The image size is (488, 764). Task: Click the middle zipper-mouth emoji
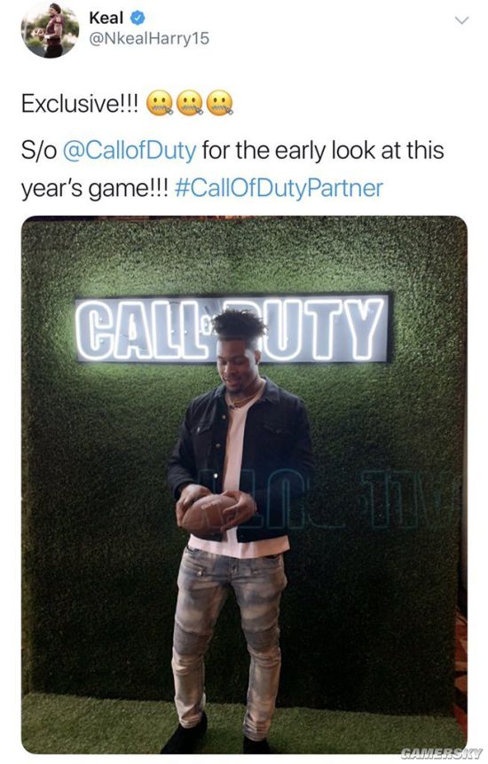click(x=190, y=103)
